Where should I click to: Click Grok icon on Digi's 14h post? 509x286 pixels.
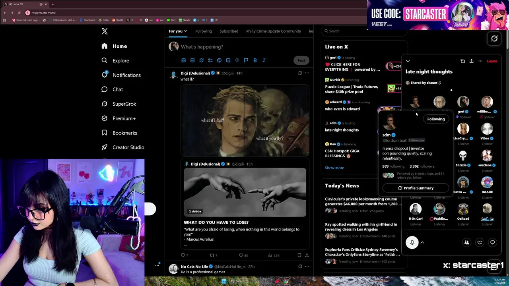click(300, 73)
